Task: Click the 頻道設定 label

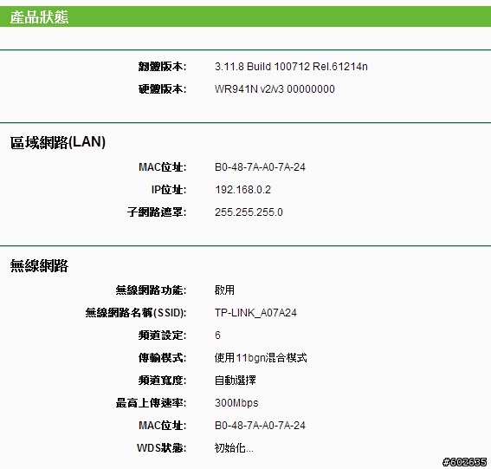Action: click(x=162, y=335)
